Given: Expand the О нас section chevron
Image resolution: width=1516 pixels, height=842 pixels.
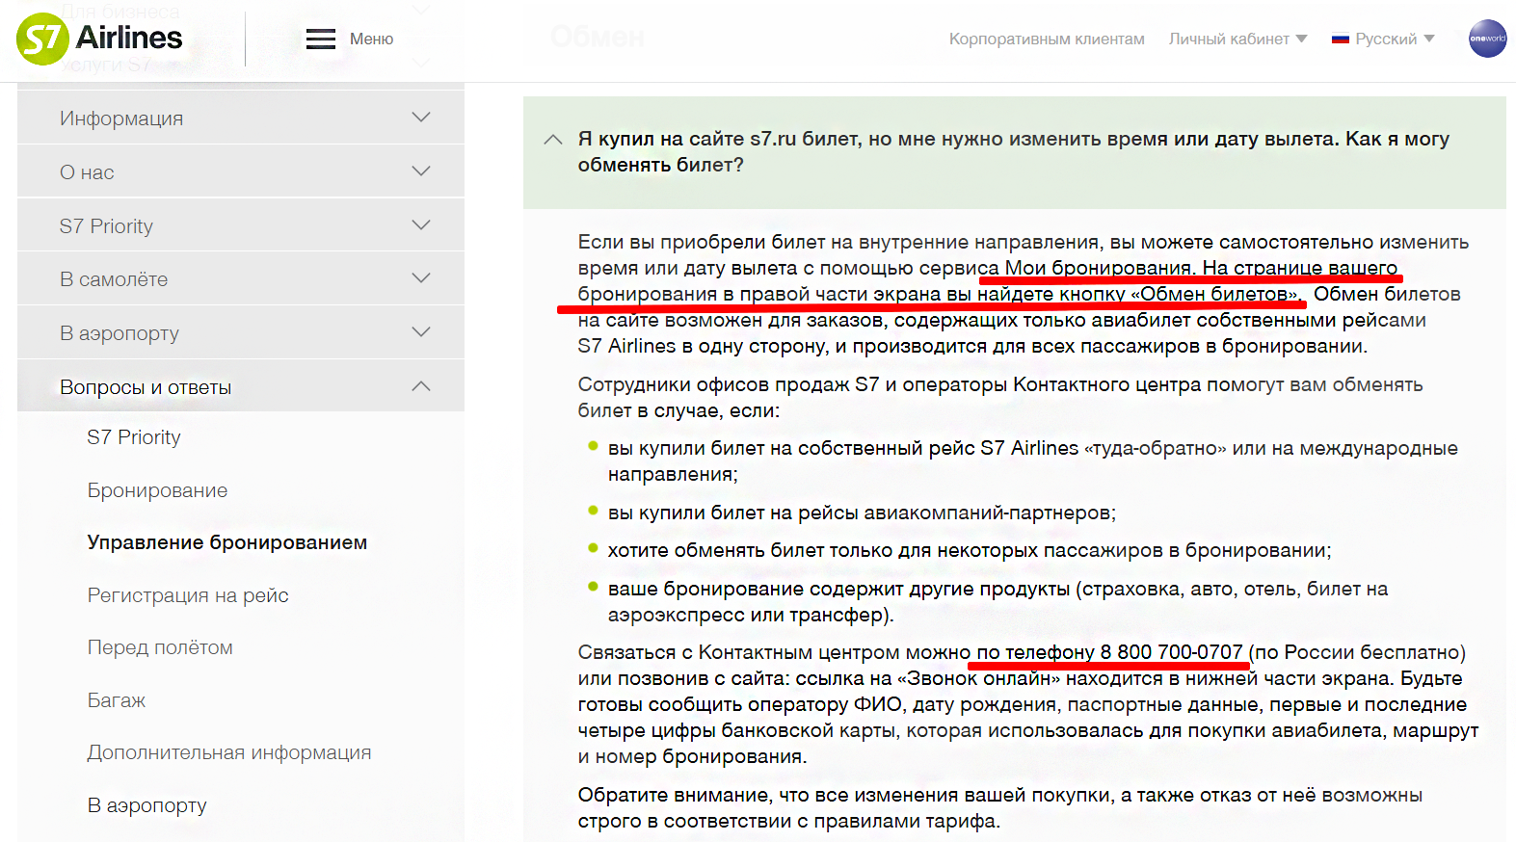Looking at the screenshot, I should pyautogui.click(x=421, y=171).
